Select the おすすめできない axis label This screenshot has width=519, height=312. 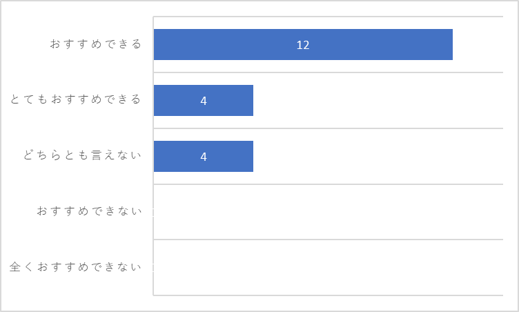tap(89, 211)
